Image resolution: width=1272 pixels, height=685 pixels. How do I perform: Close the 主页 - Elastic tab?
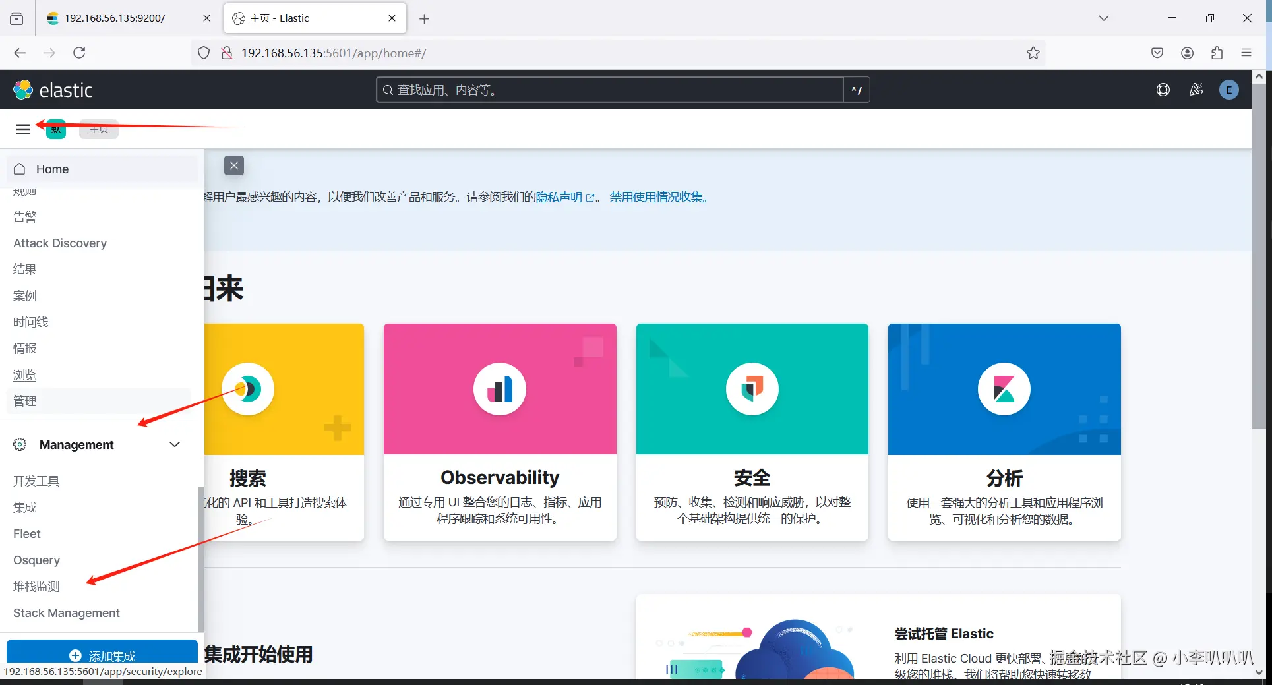coord(392,18)
